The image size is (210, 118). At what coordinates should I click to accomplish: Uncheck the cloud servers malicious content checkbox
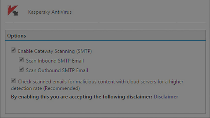(13, 81)
